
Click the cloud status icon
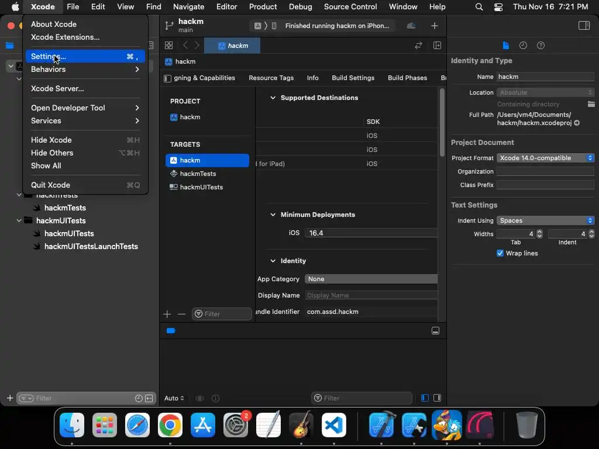(x=411, y=26)
